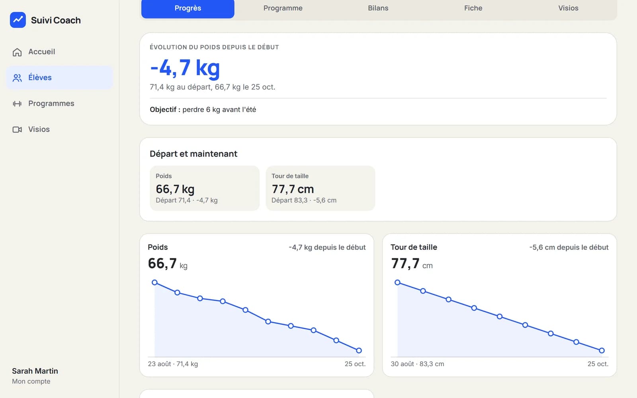Switch to the Fiche tab

point(473,8)
